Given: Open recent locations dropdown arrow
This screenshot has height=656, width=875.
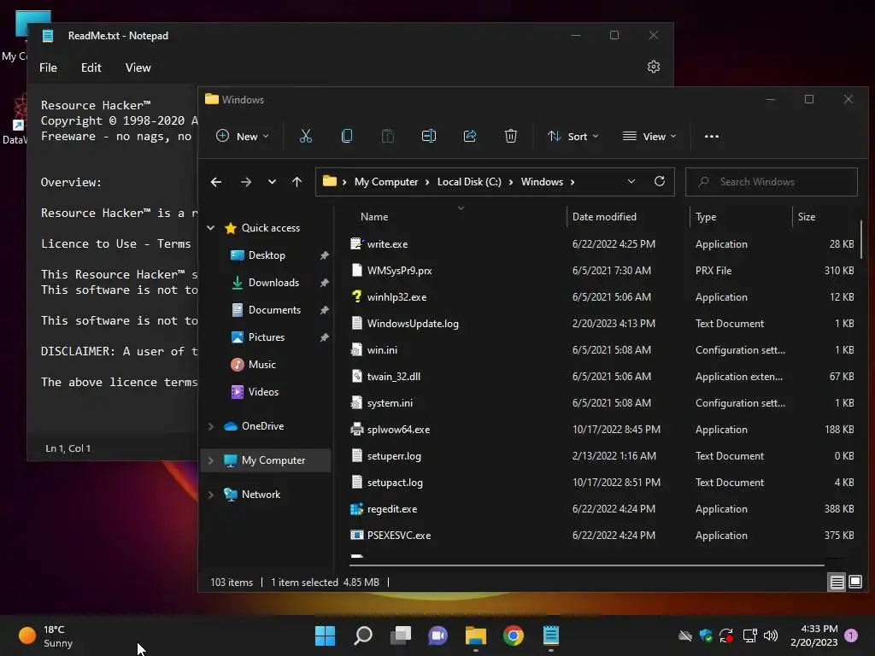Looking at the screenshot, I should point(272,182).
